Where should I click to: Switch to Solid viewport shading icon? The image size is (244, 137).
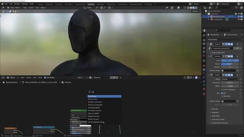(191, 8)
